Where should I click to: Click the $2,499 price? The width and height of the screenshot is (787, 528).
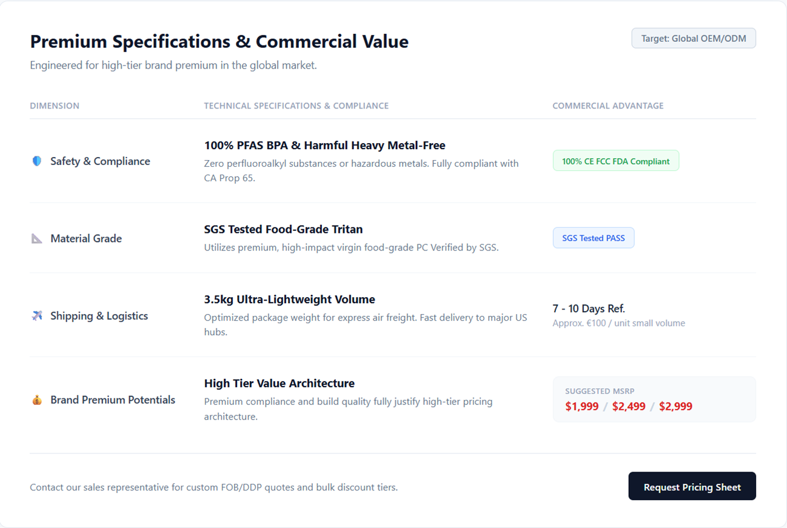pyautogui.click(x=629, y=407)
